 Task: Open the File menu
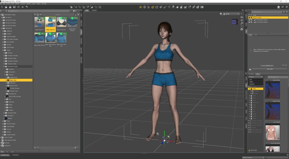(1, 4)
